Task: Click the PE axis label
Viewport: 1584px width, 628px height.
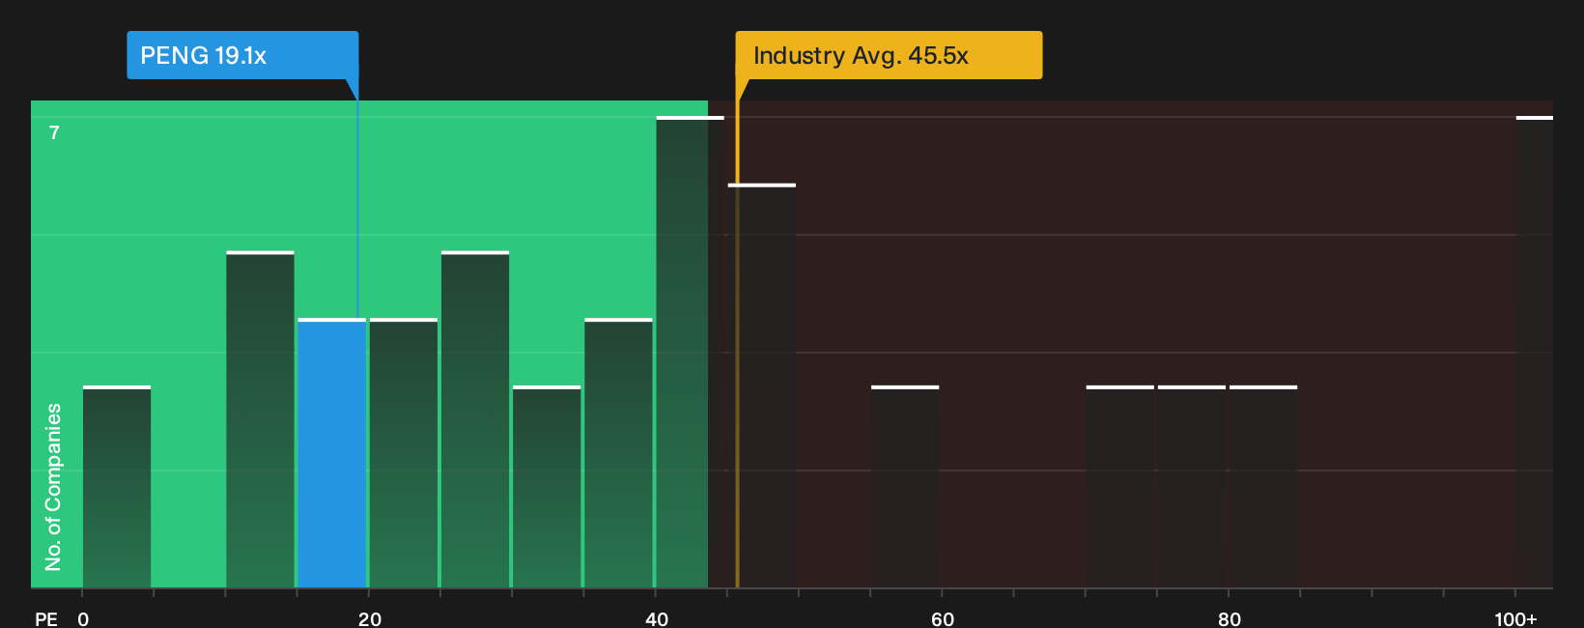Action: click(x=46, y=618)
